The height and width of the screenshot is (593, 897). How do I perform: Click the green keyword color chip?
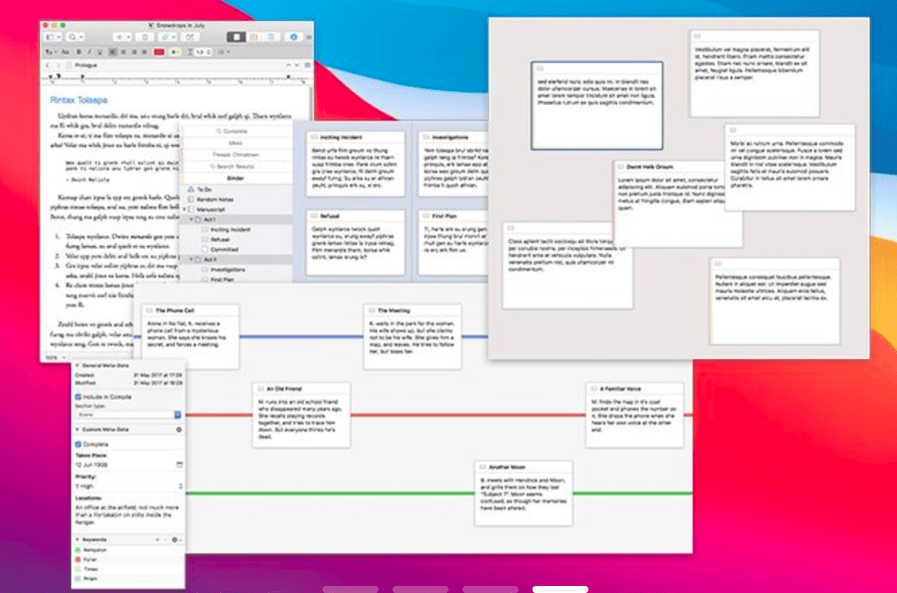pyautogui.click(x=78, y=549)
